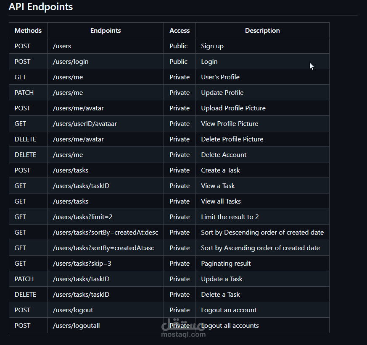Select the /users/tasks?limit=2 endpoint
Screen dimensions: 367x345
[x=83, y=217]
